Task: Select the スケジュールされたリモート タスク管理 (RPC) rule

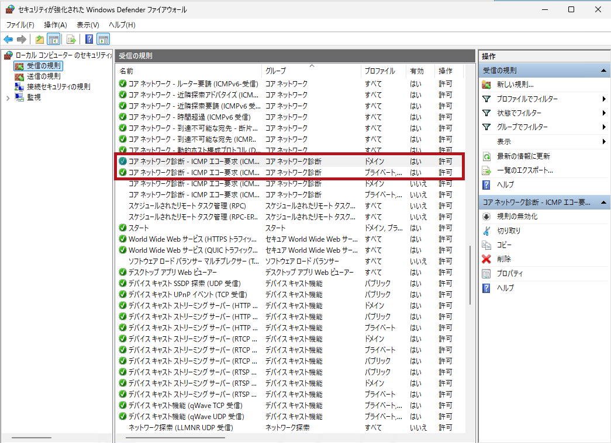Action: coord(291,206)
